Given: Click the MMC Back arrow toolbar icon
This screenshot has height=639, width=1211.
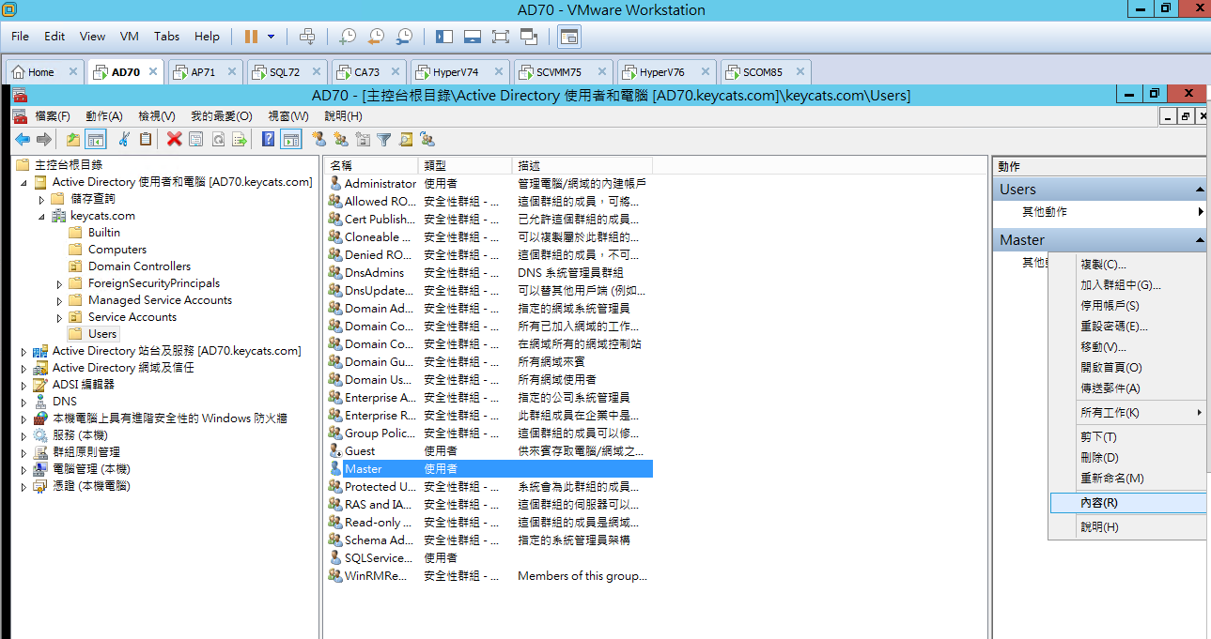Looking at the screenshot, I should pos(23,139).
